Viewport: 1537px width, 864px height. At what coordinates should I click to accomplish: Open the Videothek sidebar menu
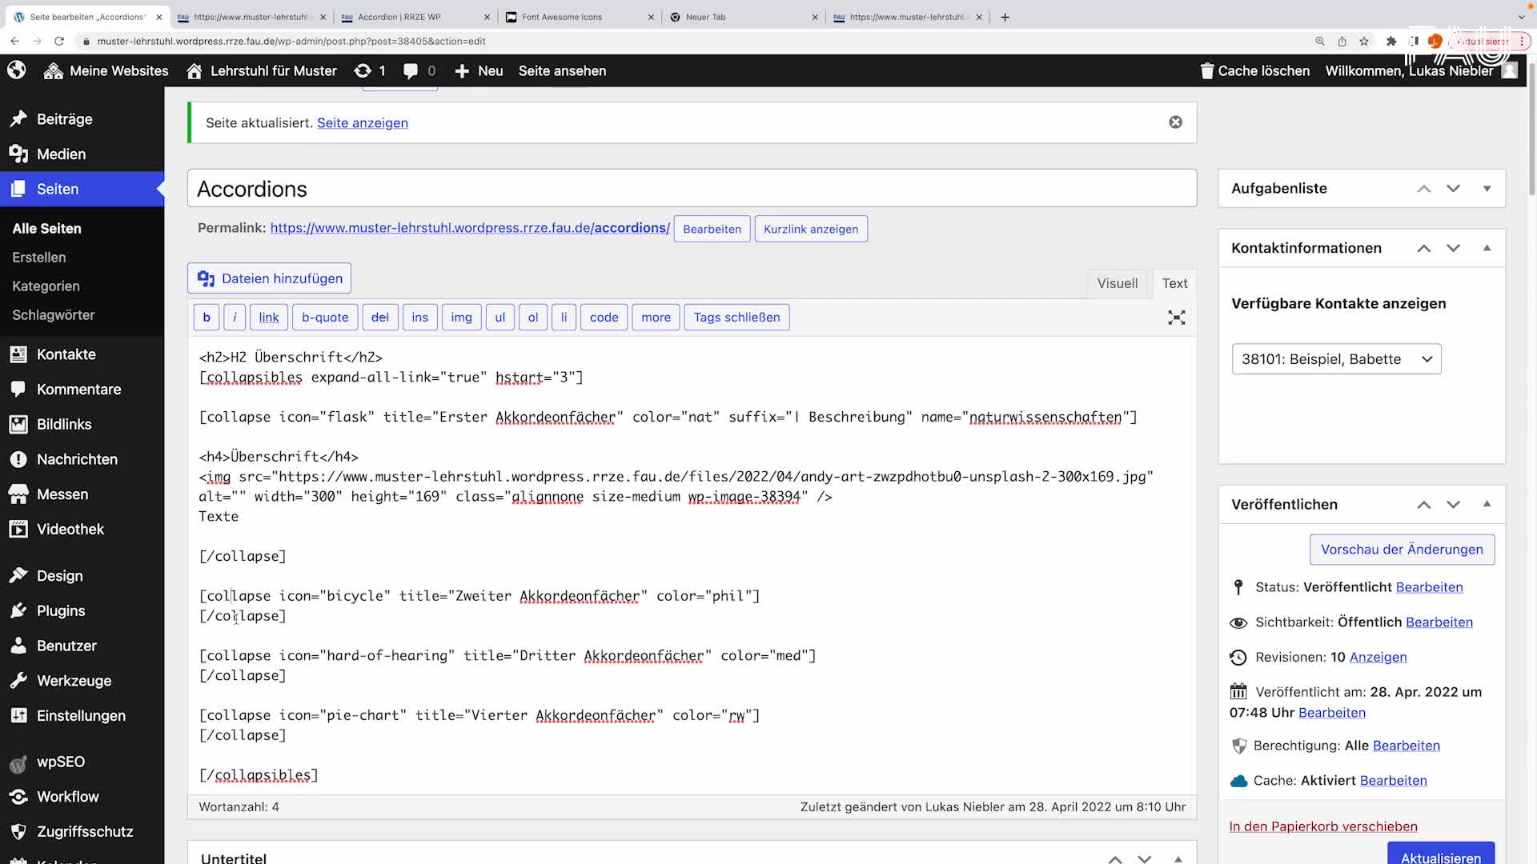click(70, 529)
